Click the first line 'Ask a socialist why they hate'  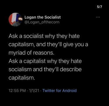tap(44, 36)
